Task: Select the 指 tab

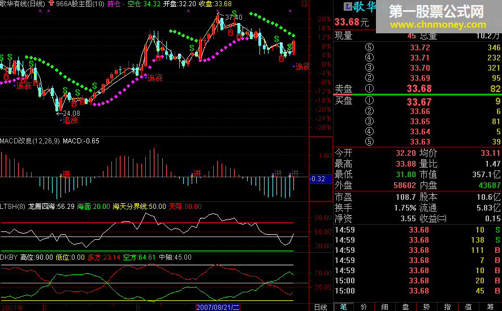Action: pyautogui.click(x=447, y=307)
